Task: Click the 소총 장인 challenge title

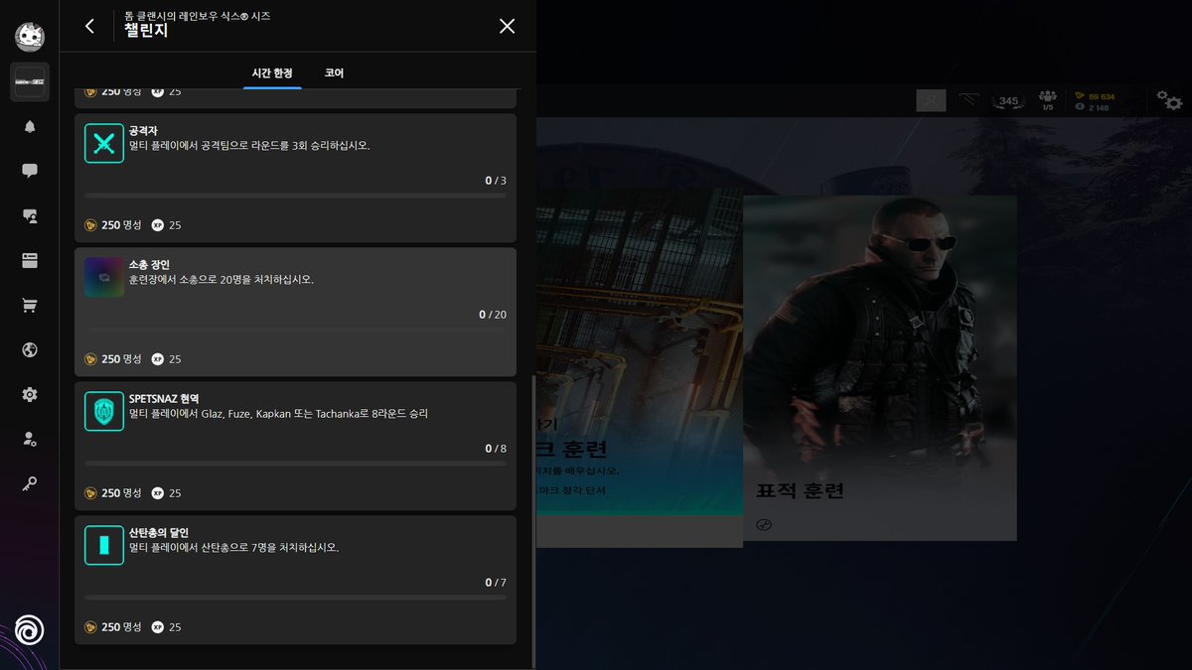Action: 149,265
